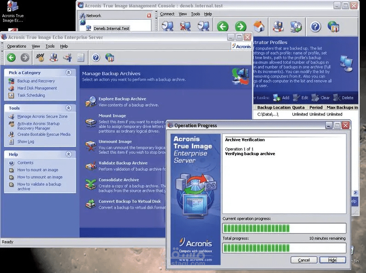Screen dimensions: 366x273
Task: Click the computer with green arrows icon in Console
Action: tap(296, 27)
